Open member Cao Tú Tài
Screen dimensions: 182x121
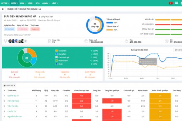(x=12, y=111)
